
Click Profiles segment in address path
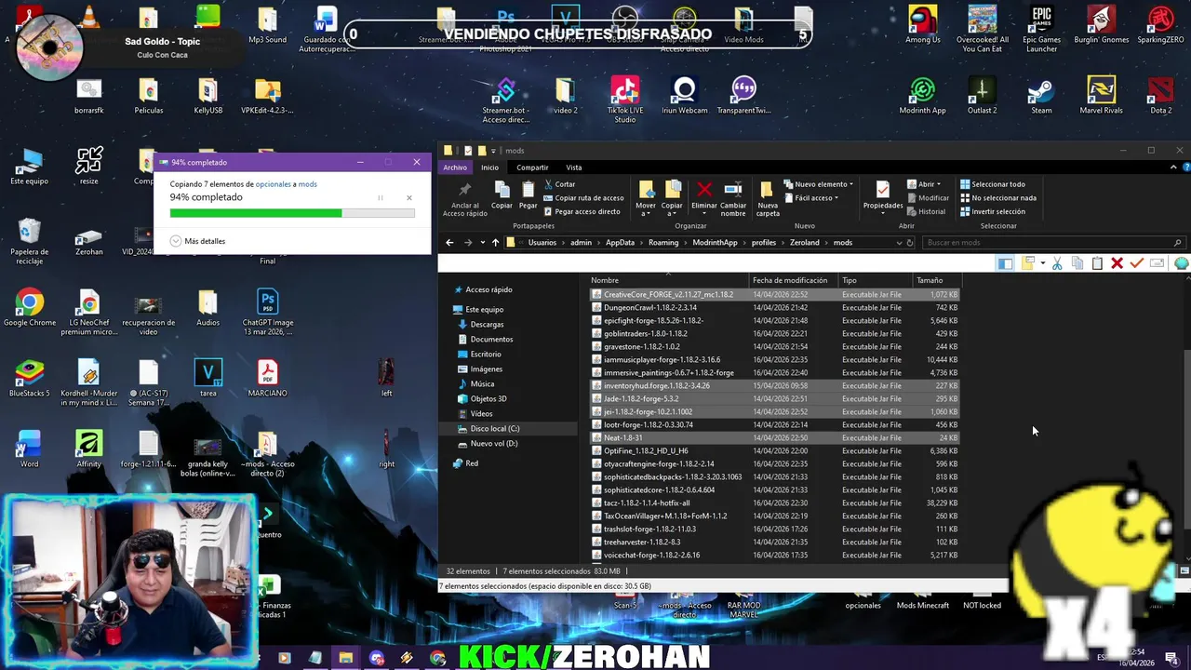coord(763,243)
